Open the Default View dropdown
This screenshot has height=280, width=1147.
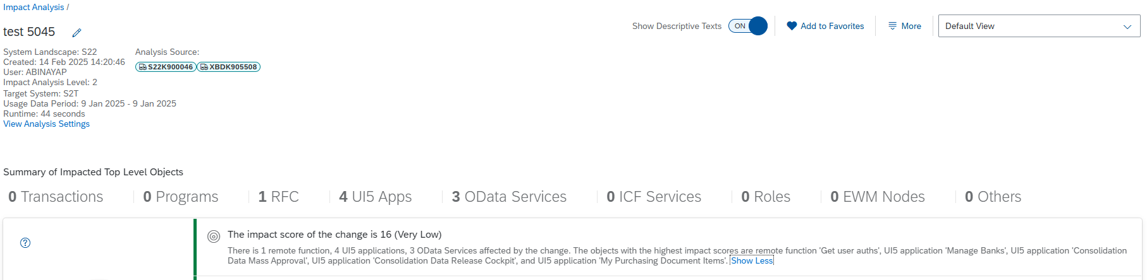[x=1039, y=26]
